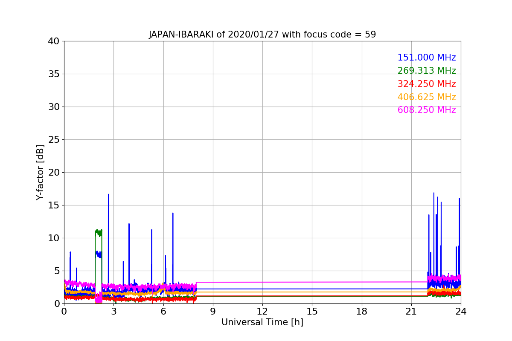The width and height of the screenshot is (512, 341).
Task: Click the 3 tick on the time axis
Action: 113,312
